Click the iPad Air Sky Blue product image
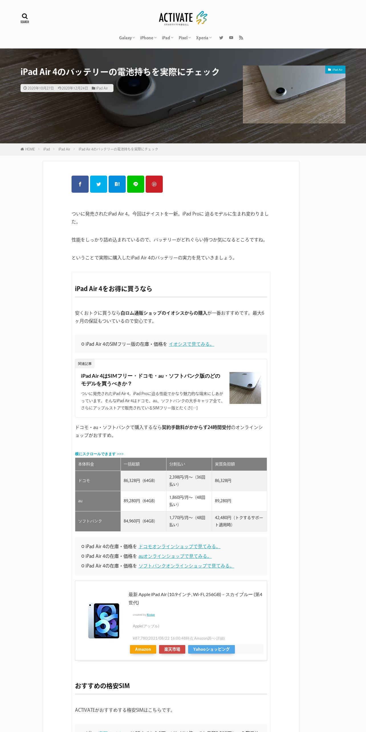Image resolution: width=366 pixels, height=732 pixels. (x=104, y=621)
